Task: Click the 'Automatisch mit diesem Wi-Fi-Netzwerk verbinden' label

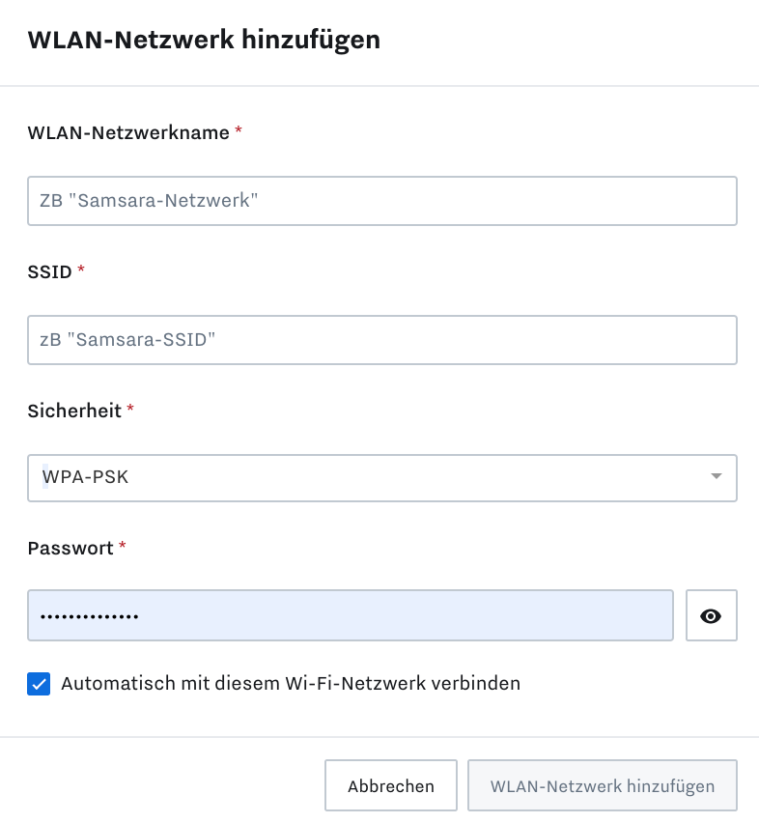Action: pyautogui.click(x=291, y=684)
